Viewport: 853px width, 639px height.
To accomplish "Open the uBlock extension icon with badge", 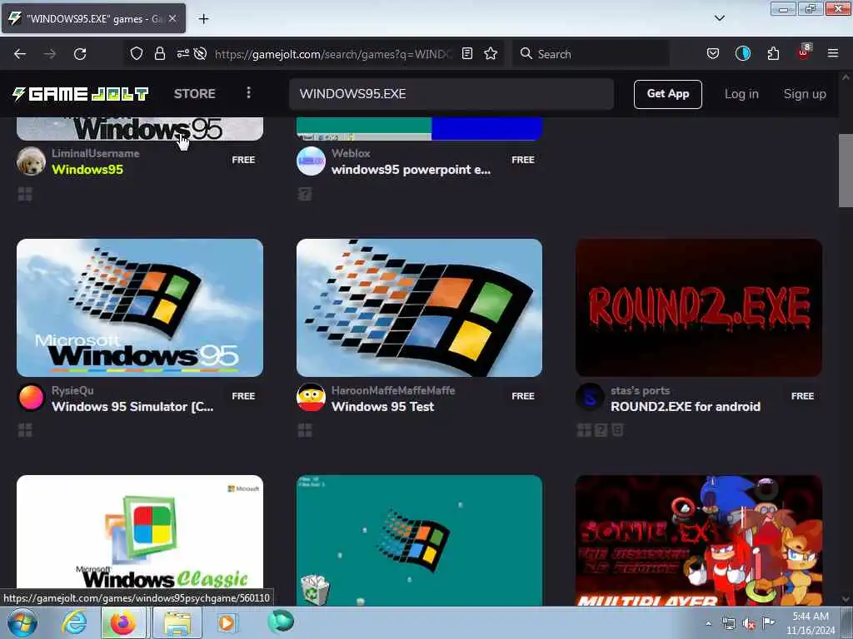I will 804,52.
